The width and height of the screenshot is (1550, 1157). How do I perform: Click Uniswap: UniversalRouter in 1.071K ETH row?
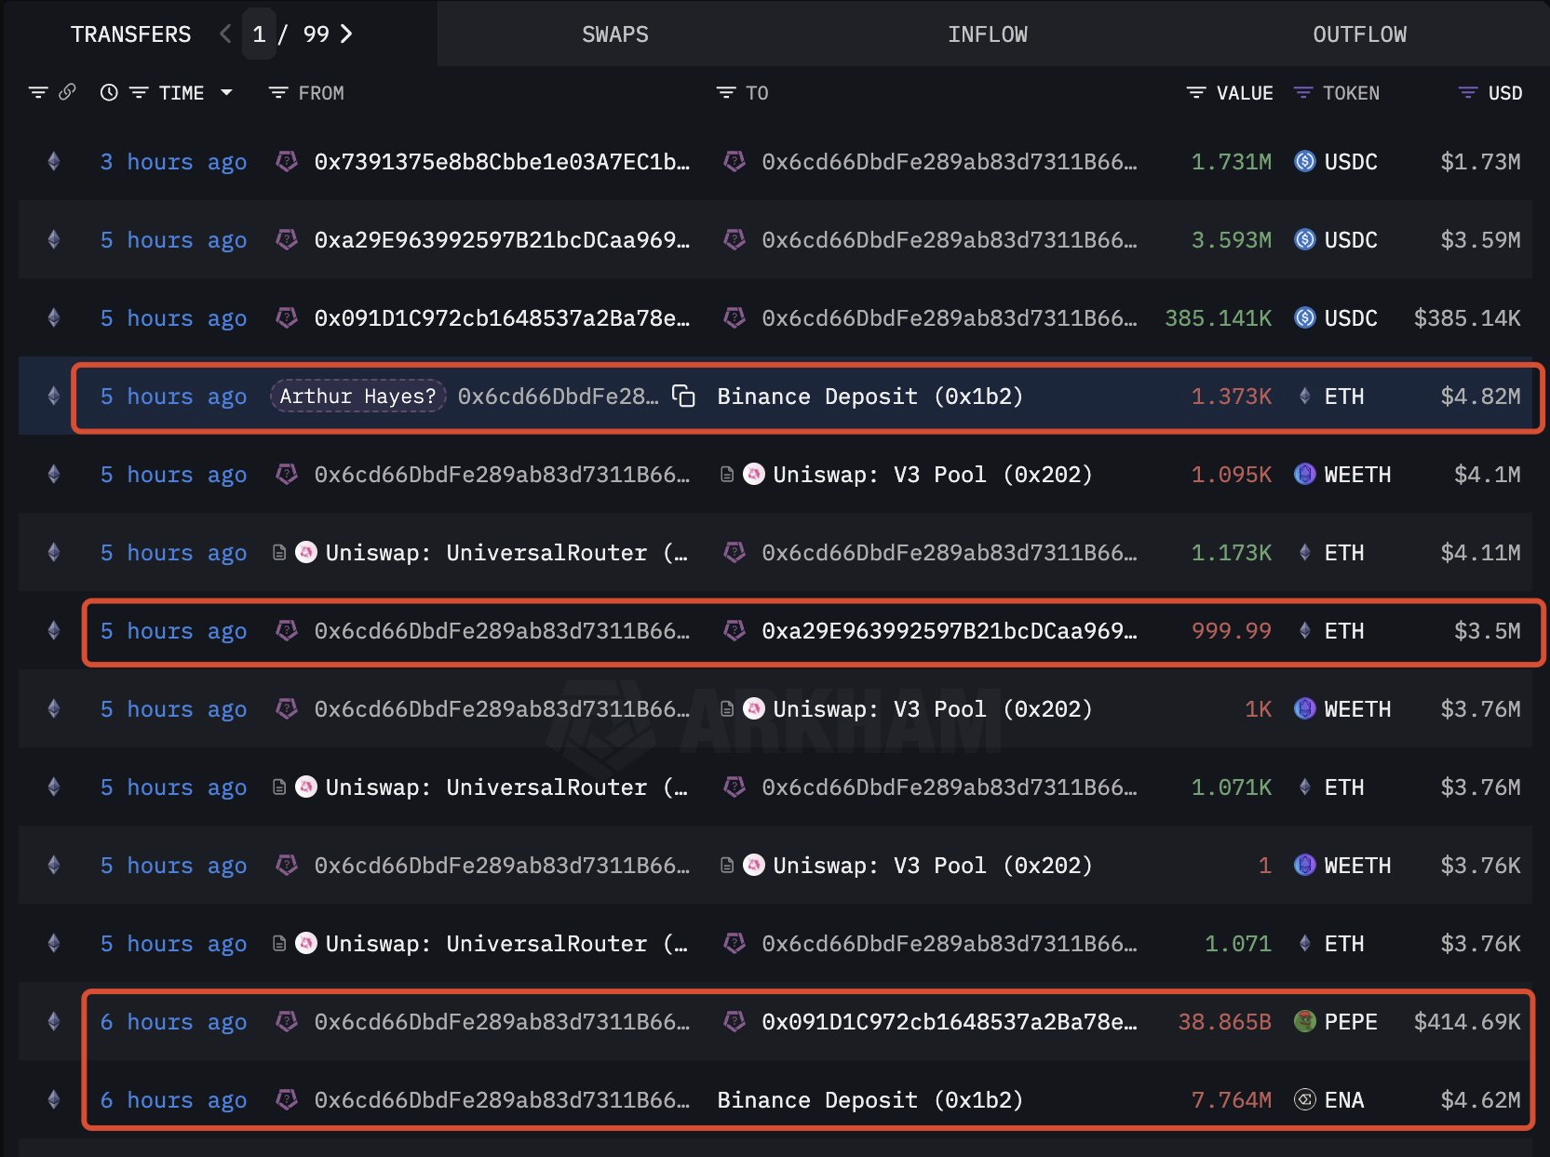[x=506, y=787]
